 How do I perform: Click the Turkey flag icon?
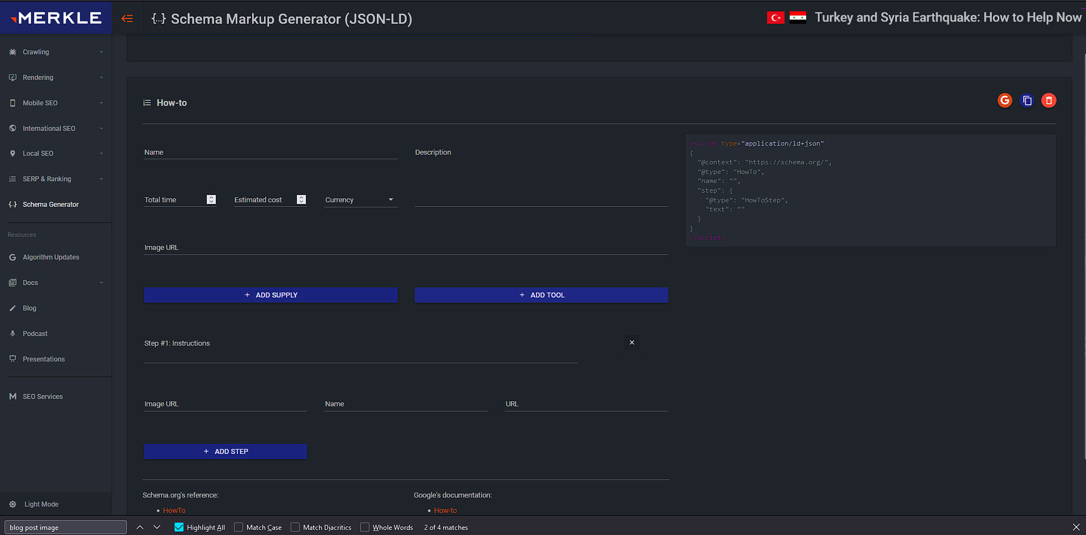[x=776, y=18]
